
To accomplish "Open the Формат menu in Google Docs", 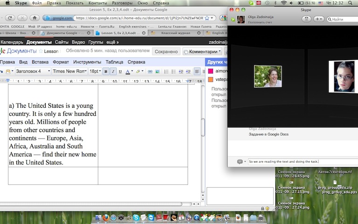I will click(x=61, y=62).
